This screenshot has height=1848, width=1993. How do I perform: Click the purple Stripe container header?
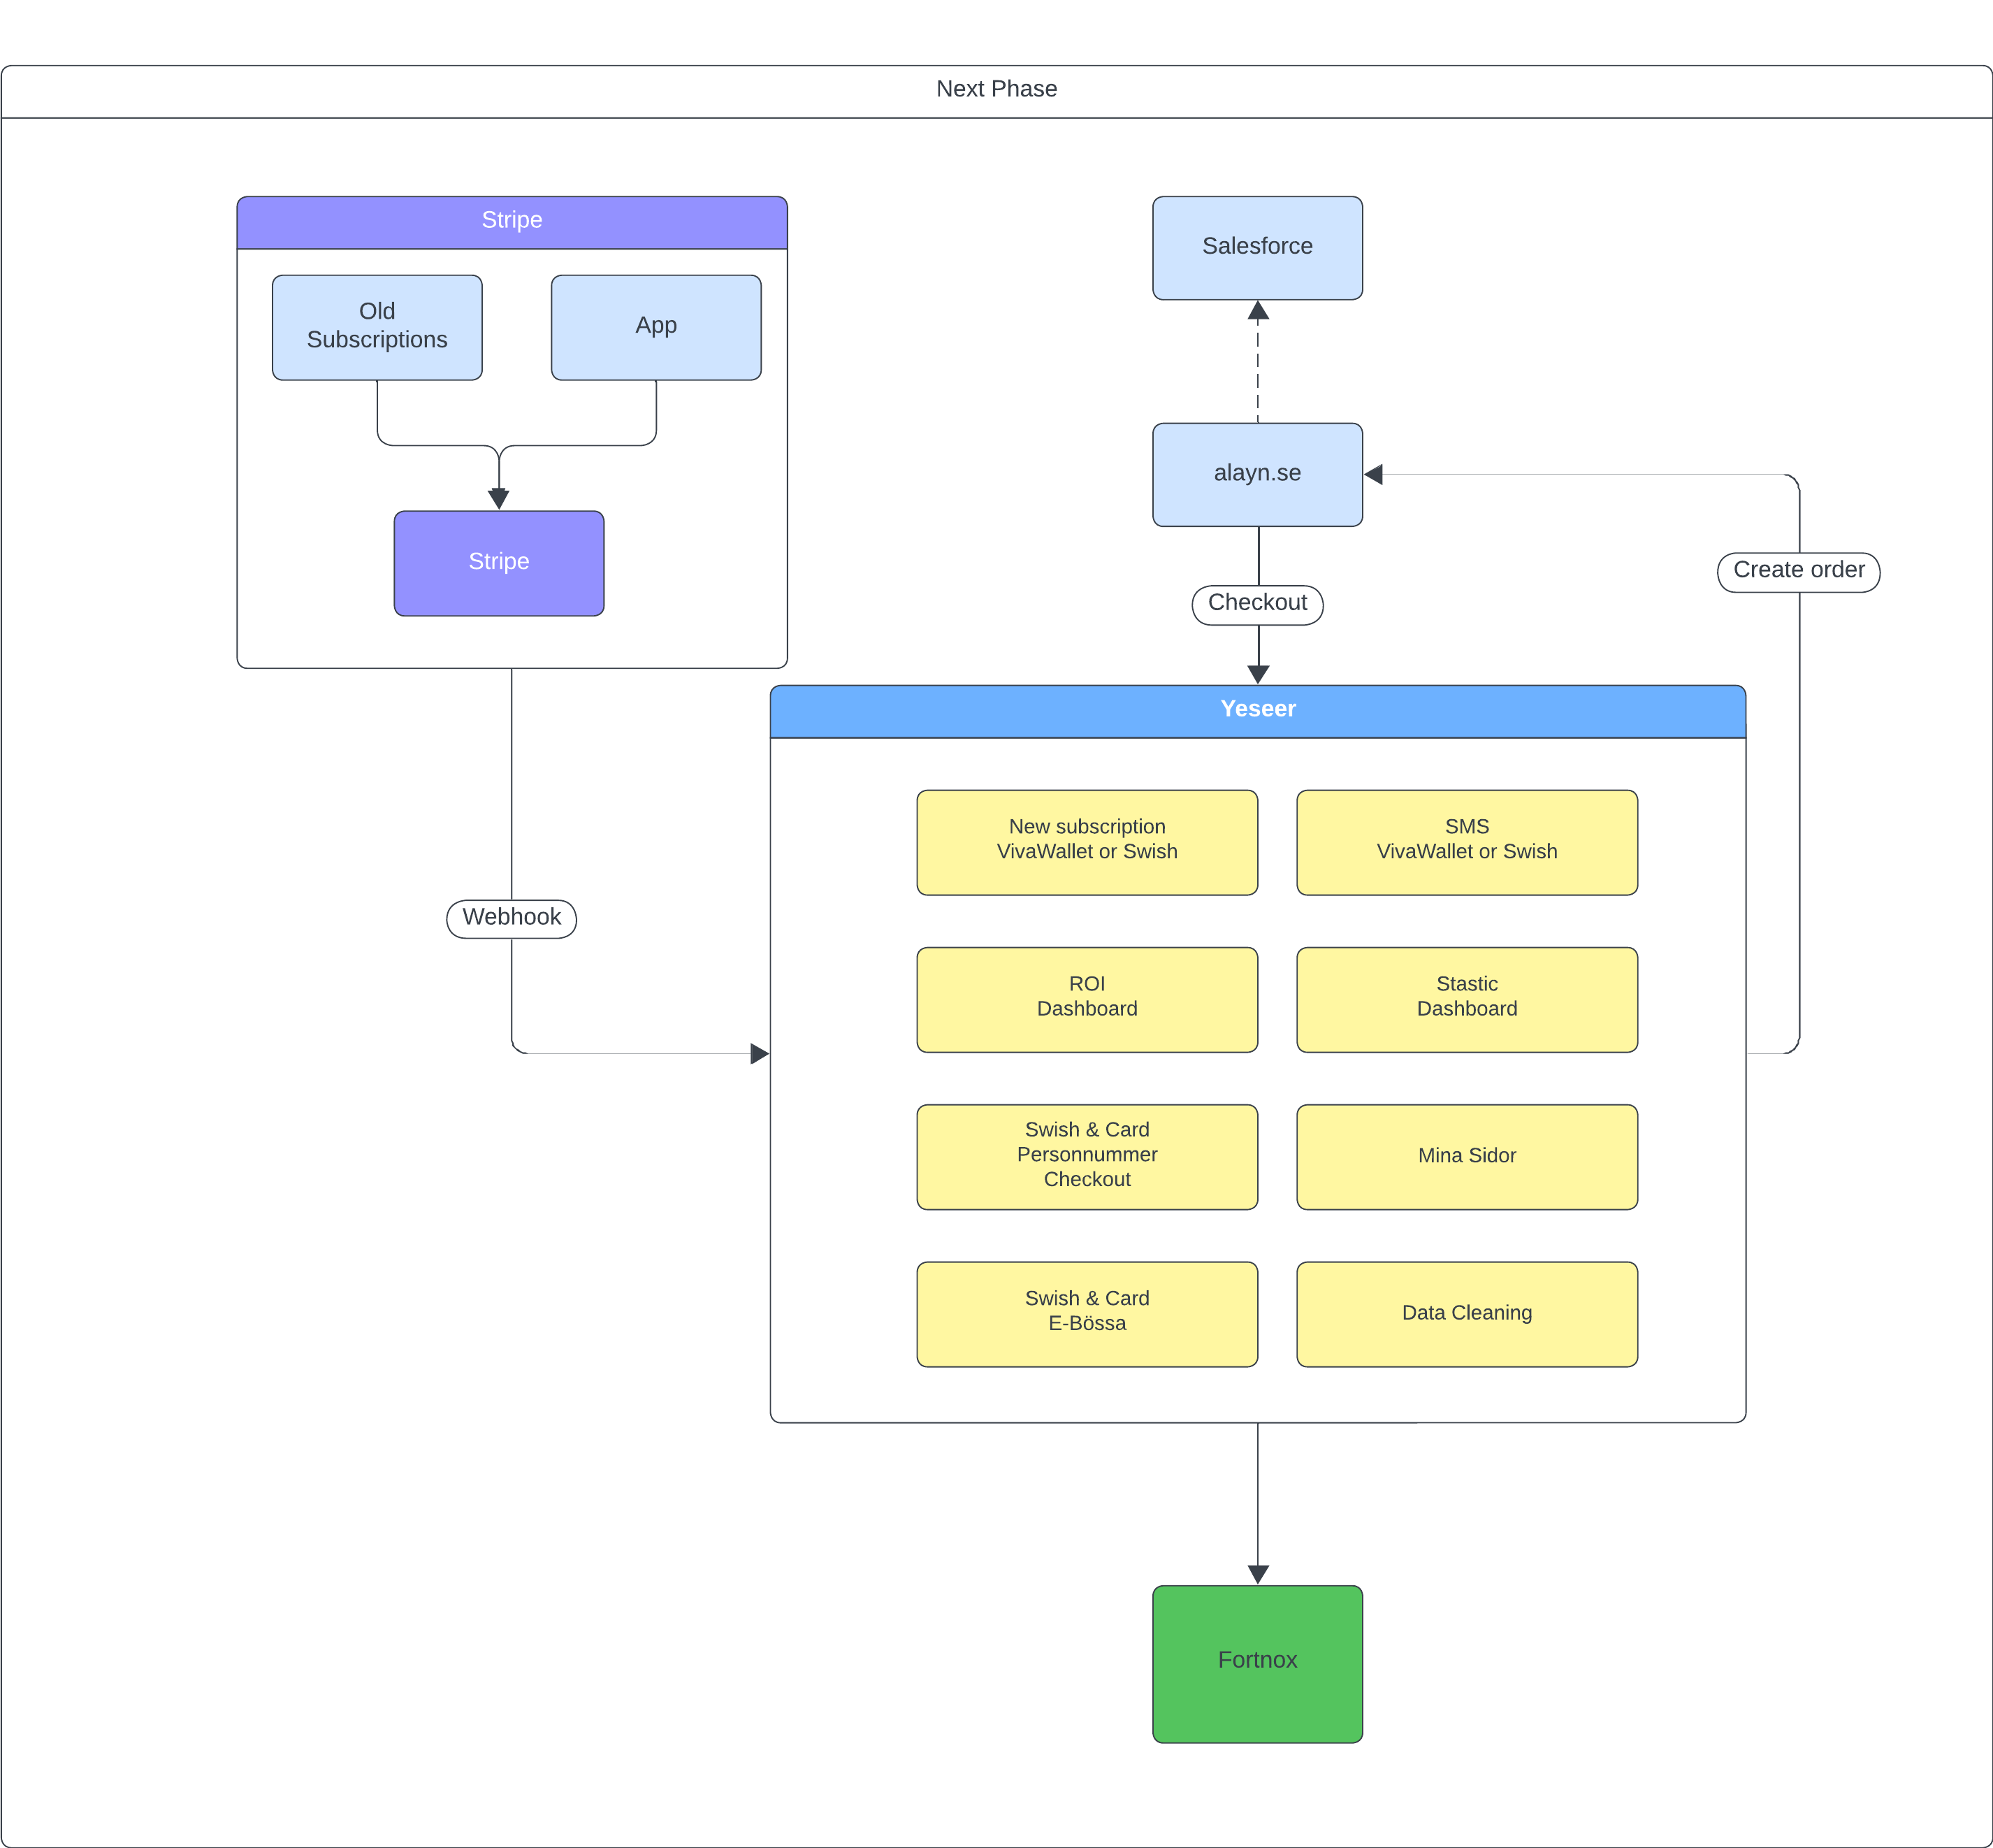point(512,222)
